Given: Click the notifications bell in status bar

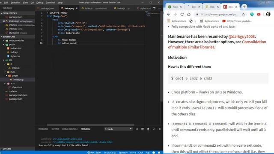Looking at the screenshot, I should [x=159, y=152].
